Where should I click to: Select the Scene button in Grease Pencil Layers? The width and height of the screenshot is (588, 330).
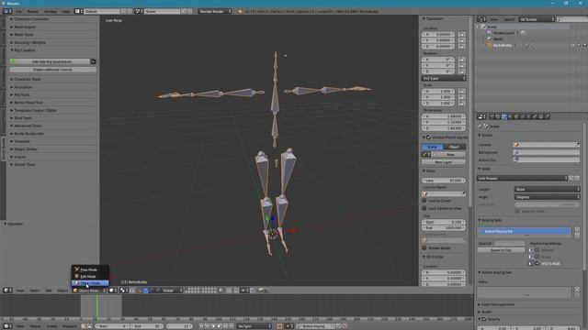point(433,147)
